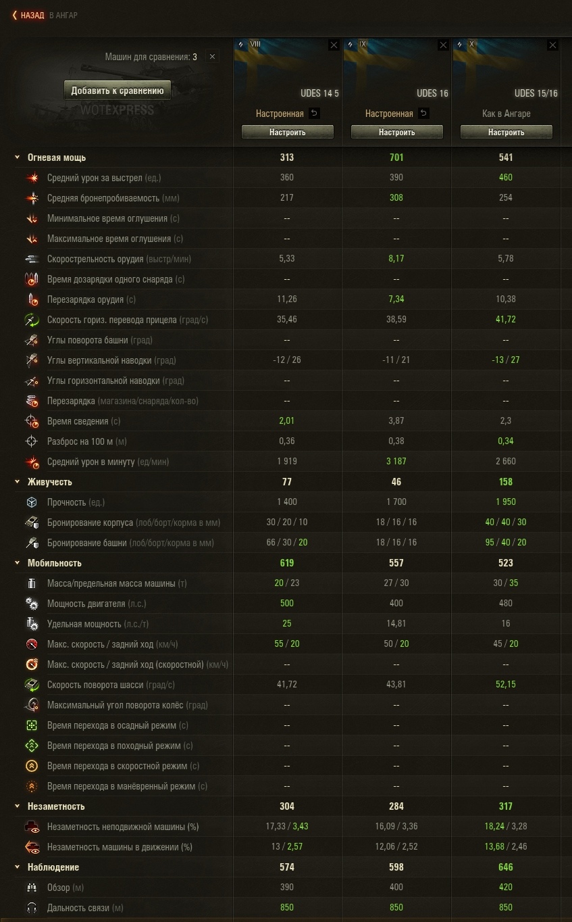Image resolution: width=572 pixels, height=922 pixels.
Task: Click the engine power gears icon
Action: pos(32,604)
